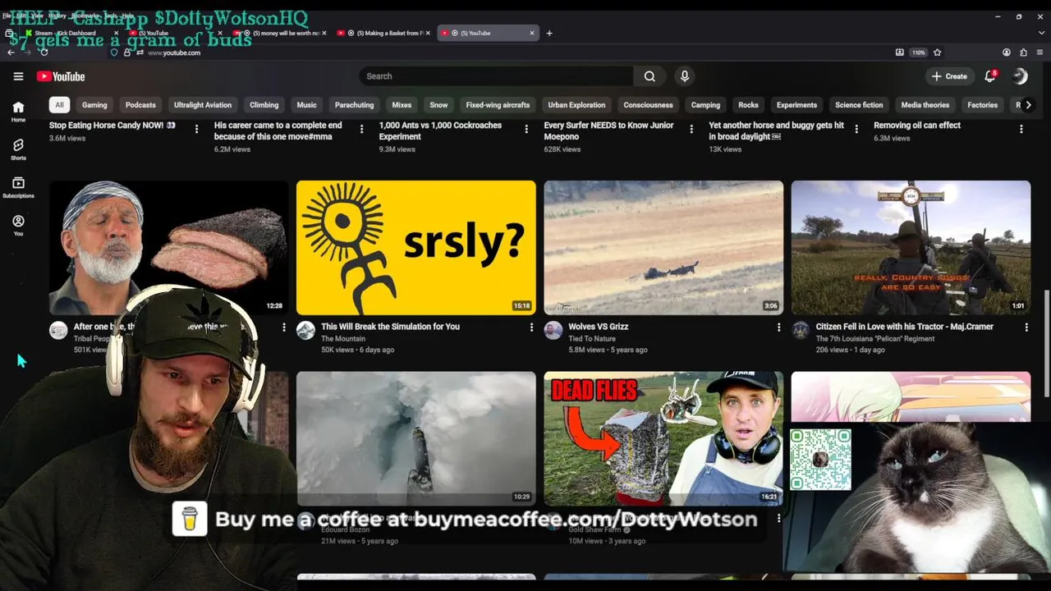The width and height of the screenshot is (1051, 591).
Task: Open the Create menu button
Action: tap(949, 76)
